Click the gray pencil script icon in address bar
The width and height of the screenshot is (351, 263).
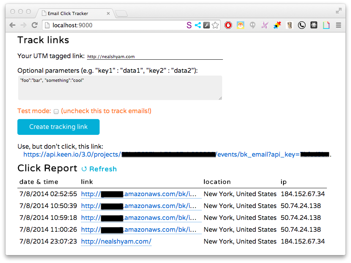pos(206,25)
